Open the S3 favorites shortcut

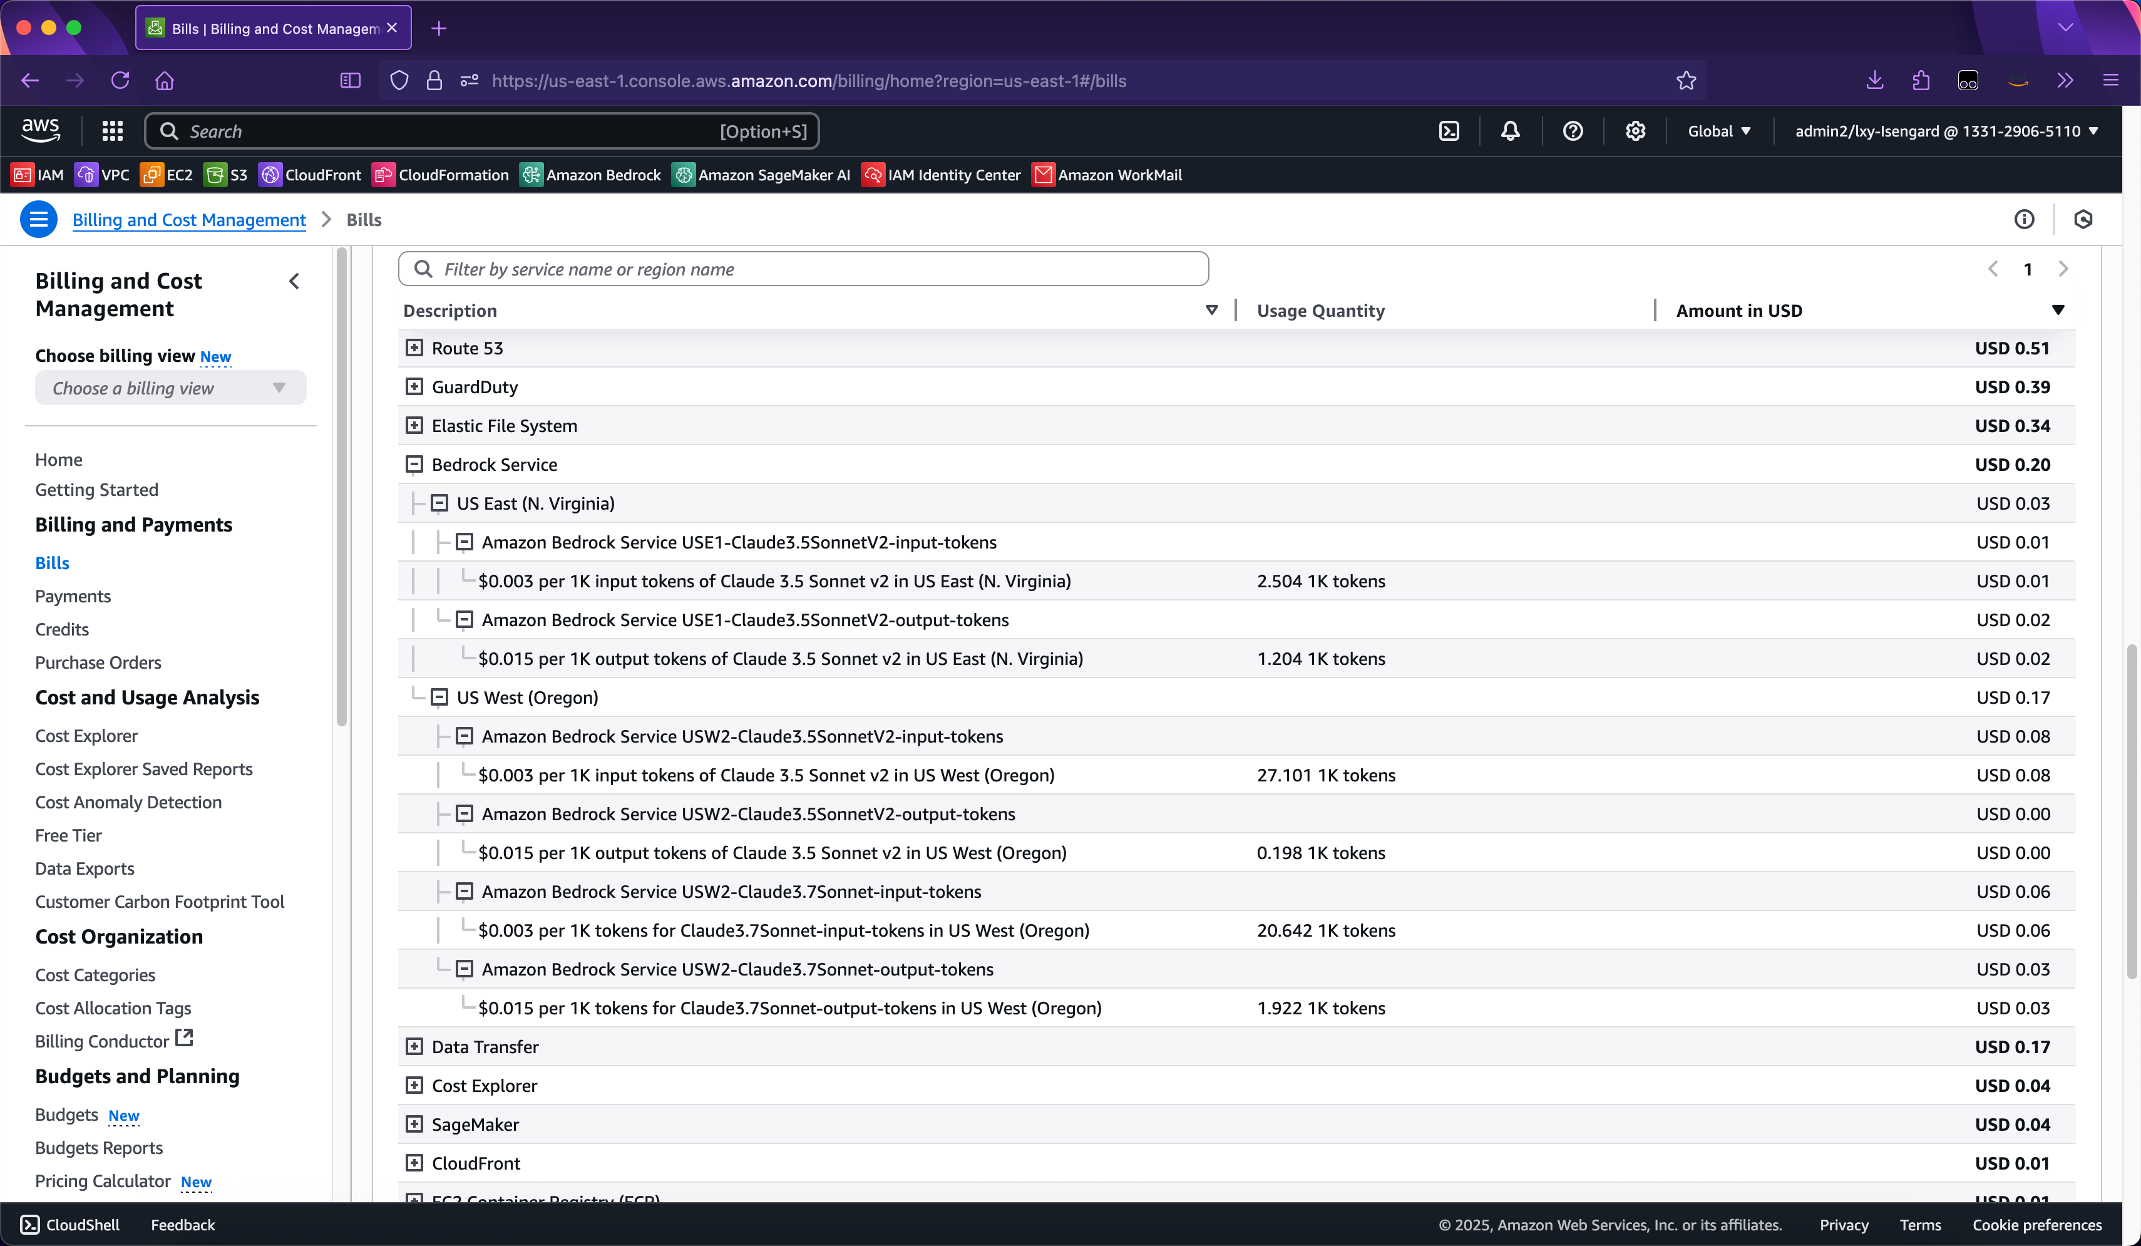point(226,175)
